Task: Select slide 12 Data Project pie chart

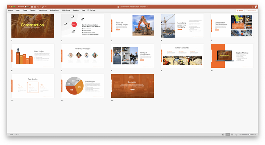Action: click(x=83, y=86)
